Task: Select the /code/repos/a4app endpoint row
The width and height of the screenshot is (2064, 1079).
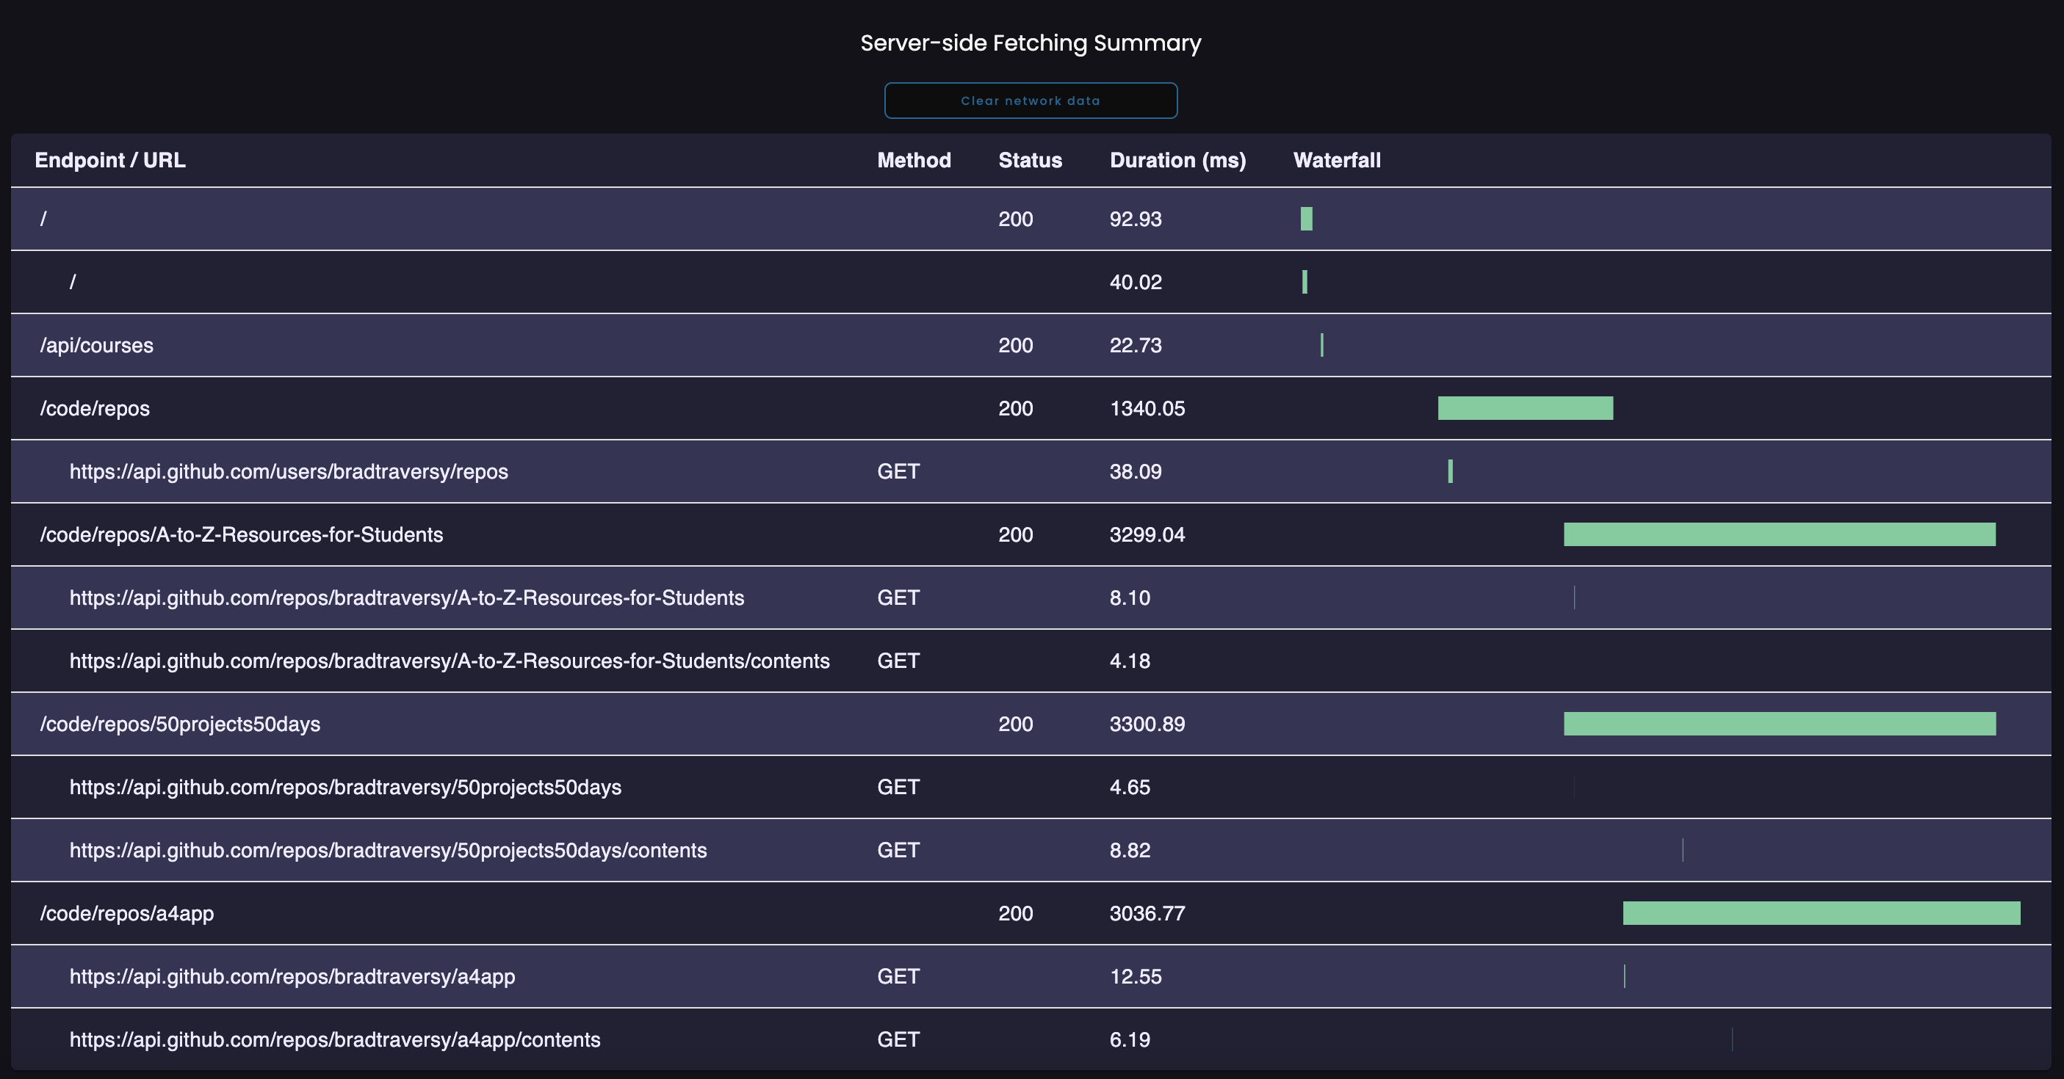Action: click(x=127, y=913)
